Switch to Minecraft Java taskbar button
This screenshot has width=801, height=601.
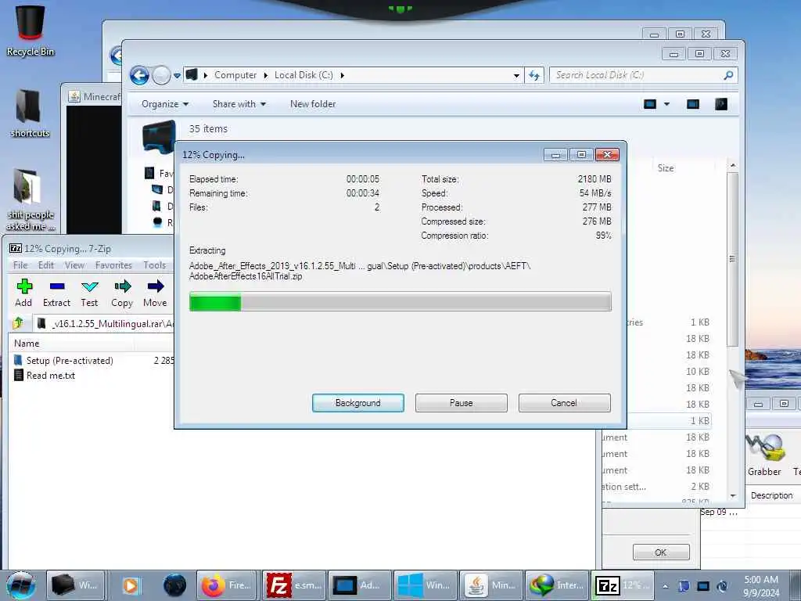(490, 585)
